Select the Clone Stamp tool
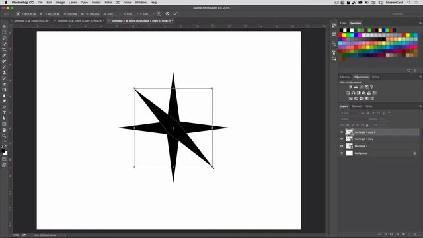This screenshot has height=238, width=423. pyautogui.click(x=4, y=73)
